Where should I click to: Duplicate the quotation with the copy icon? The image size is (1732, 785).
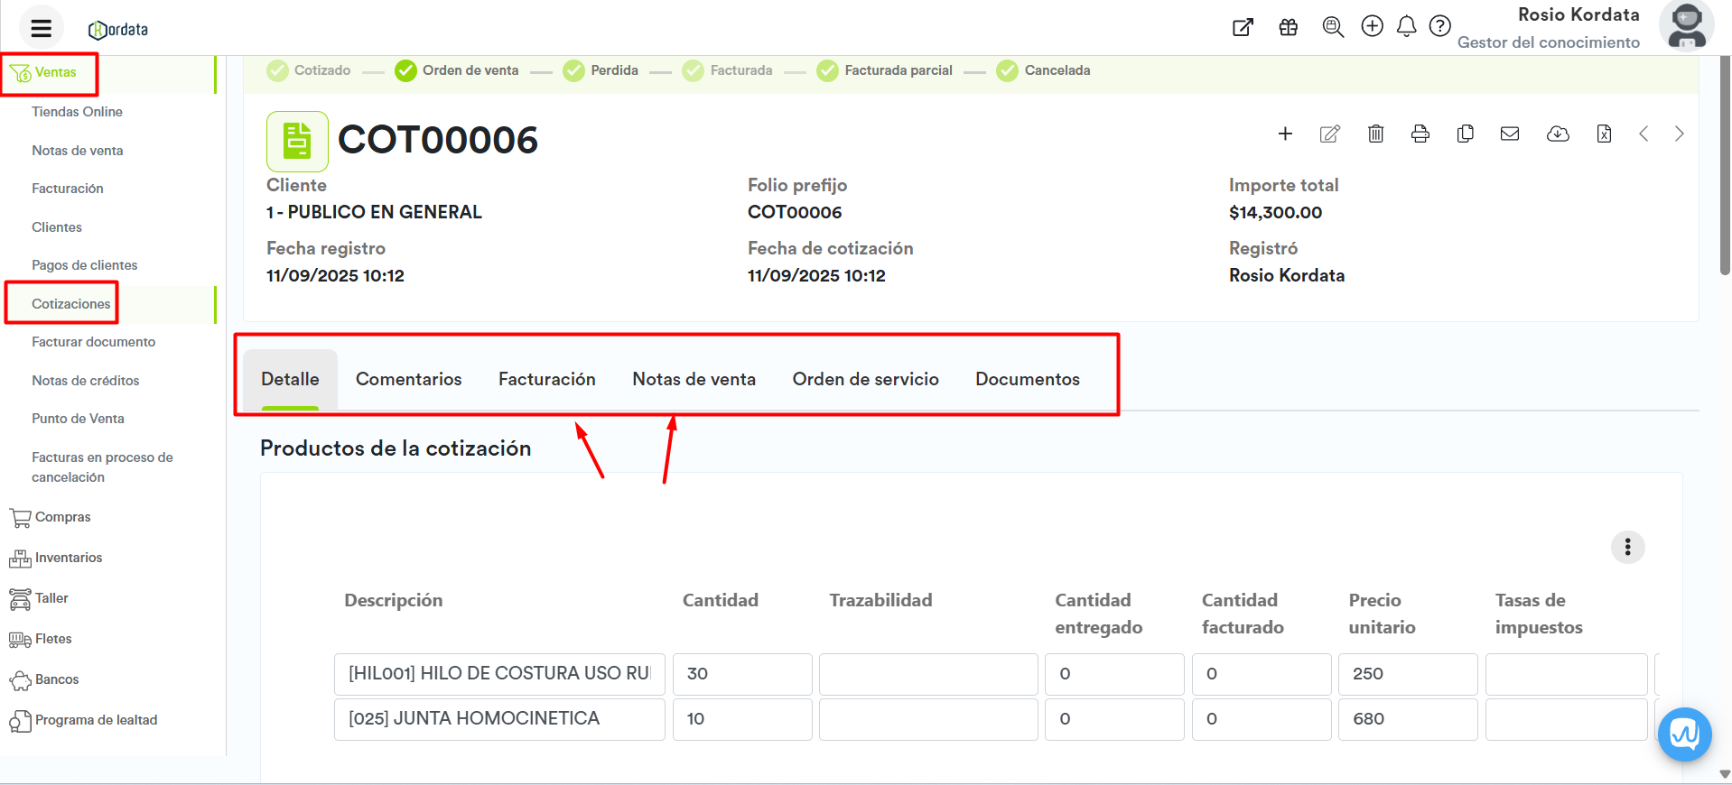1465,134
